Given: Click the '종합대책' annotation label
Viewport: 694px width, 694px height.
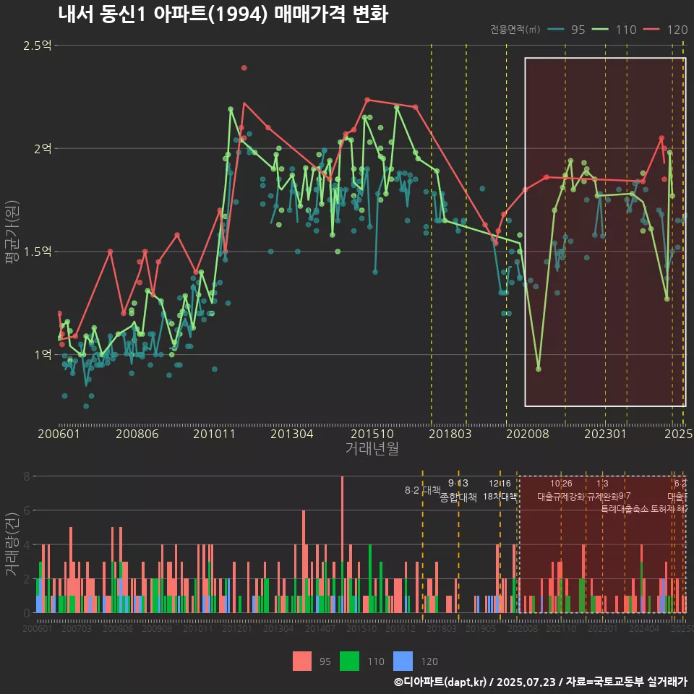Looking at the screenshot, I should 458,497.
